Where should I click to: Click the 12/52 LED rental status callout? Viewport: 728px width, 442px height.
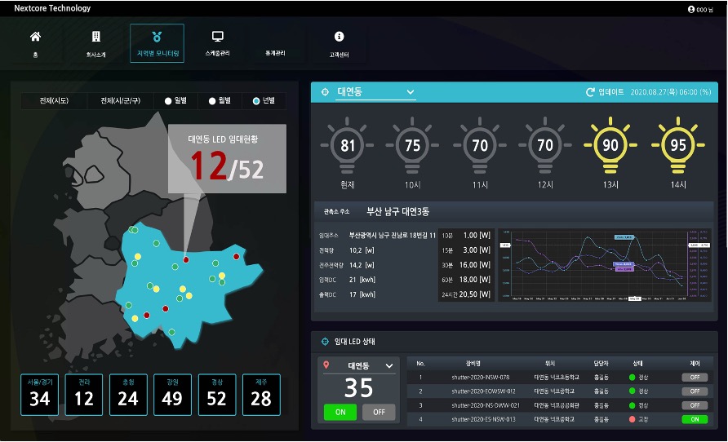(227, 159)
